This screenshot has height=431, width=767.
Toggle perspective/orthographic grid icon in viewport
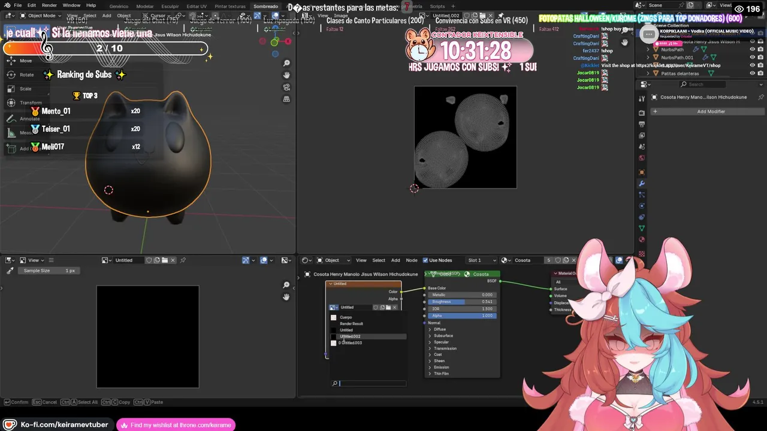coord(286,99)
